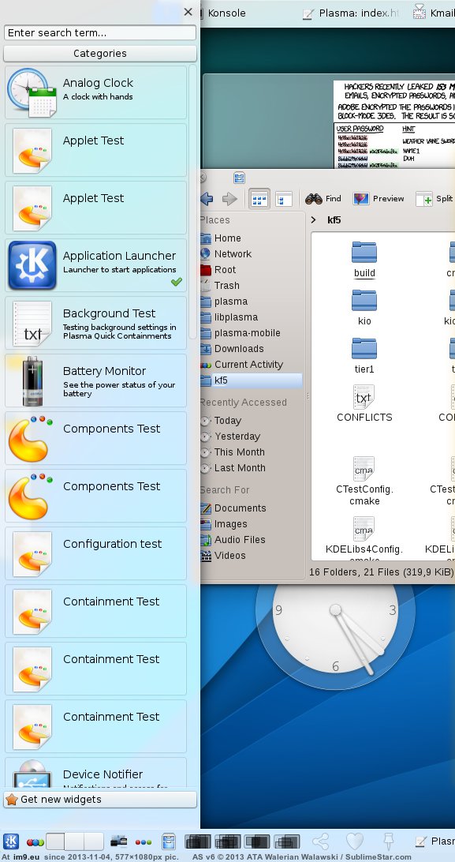Select the tier1 folder in Dolphin
This screenshot has height=862, width=455.
click(x=364, y=356)
